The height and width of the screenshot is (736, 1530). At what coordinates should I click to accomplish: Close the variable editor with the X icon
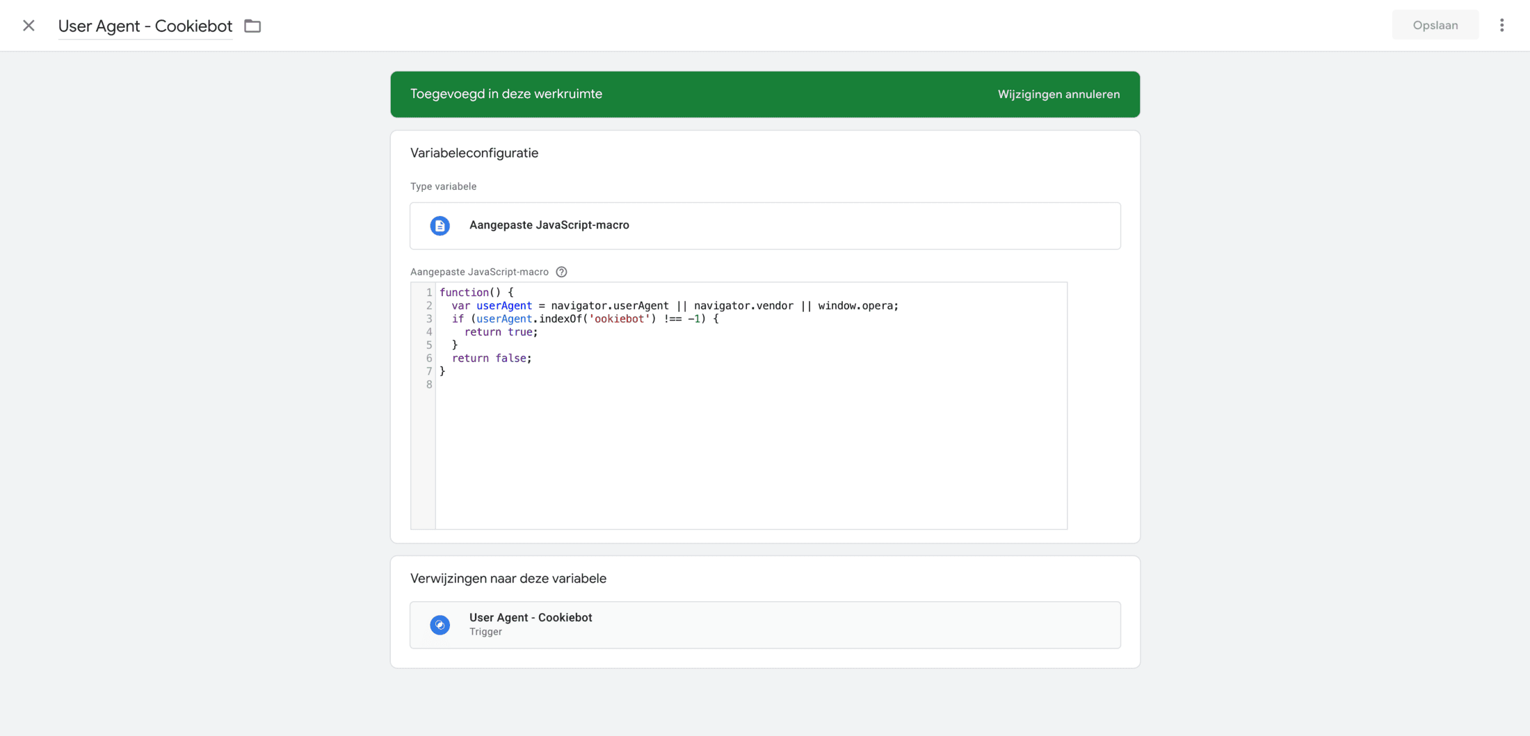click(x=29, y=26)
